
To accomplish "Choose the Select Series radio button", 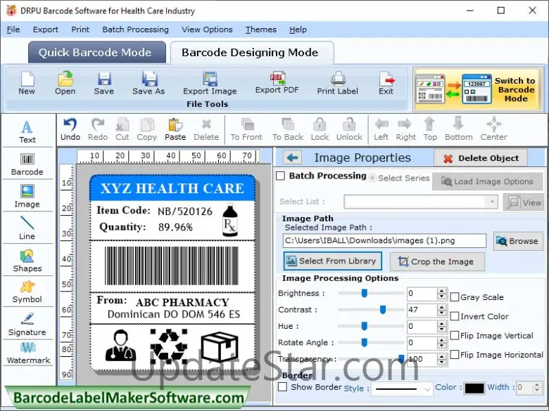I will pos(372,178).
